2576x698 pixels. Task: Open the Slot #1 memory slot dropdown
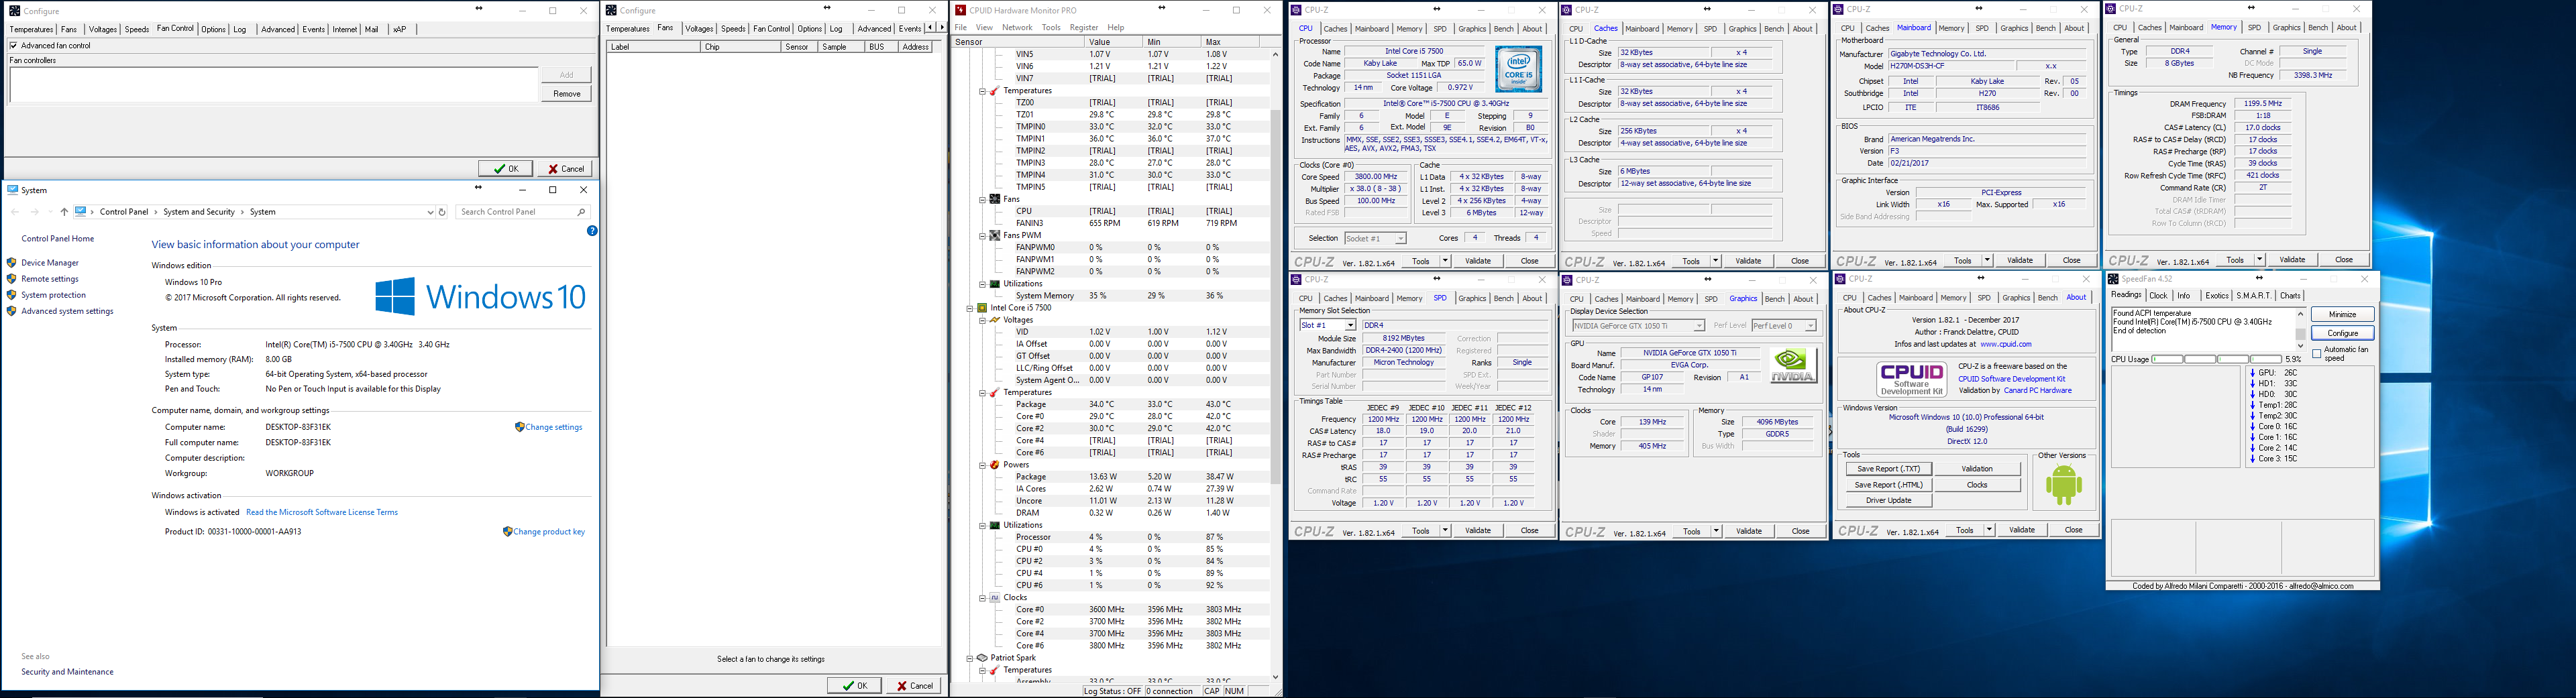[x=1350, y=326]
